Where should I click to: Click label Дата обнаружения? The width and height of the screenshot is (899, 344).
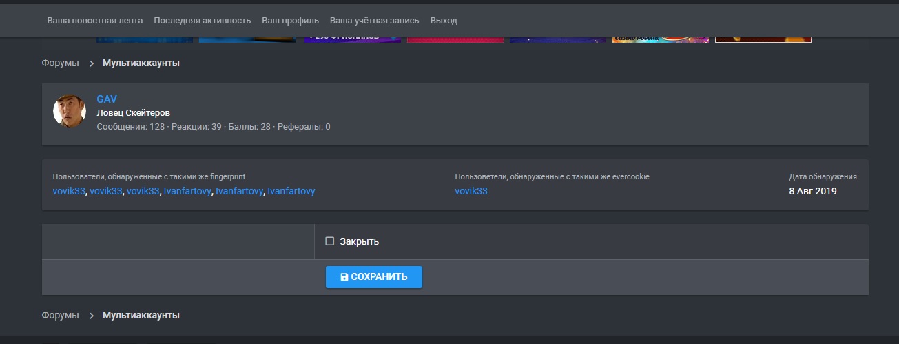pos(823,177)
